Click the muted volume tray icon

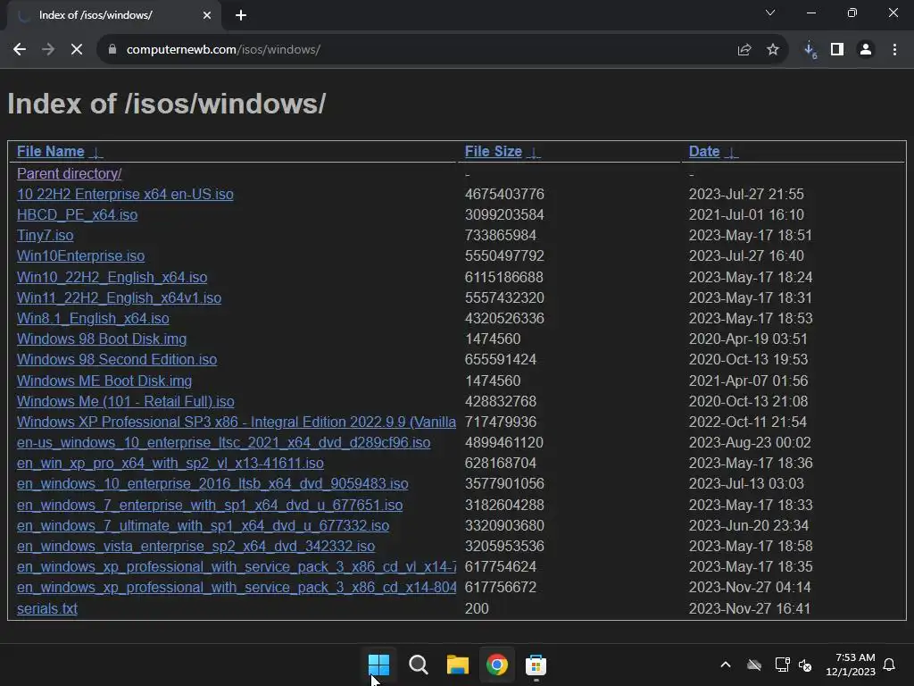click(806, 665)
